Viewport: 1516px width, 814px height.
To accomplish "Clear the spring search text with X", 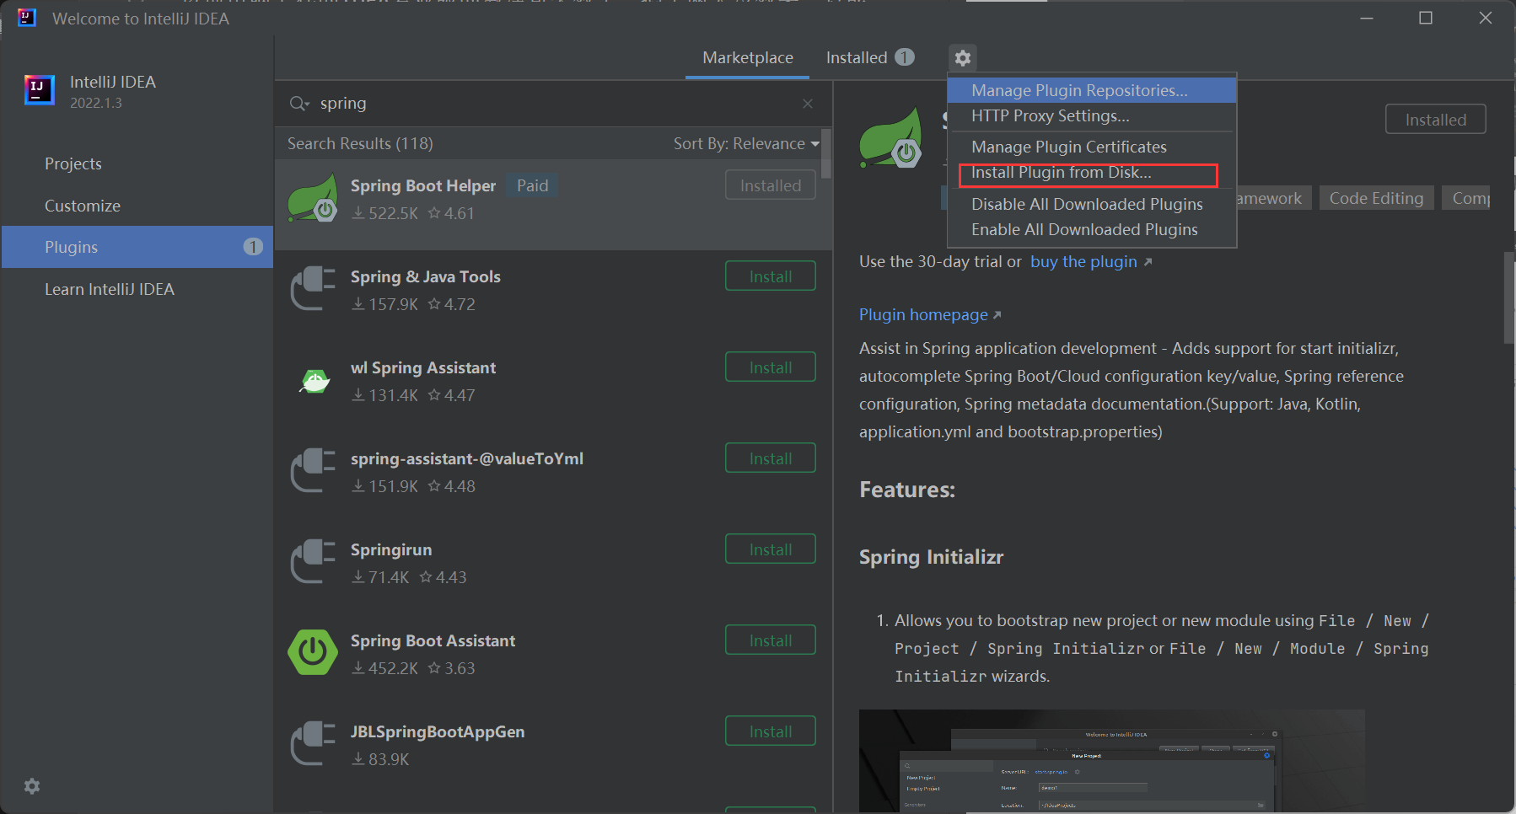I will coord(808,104).
